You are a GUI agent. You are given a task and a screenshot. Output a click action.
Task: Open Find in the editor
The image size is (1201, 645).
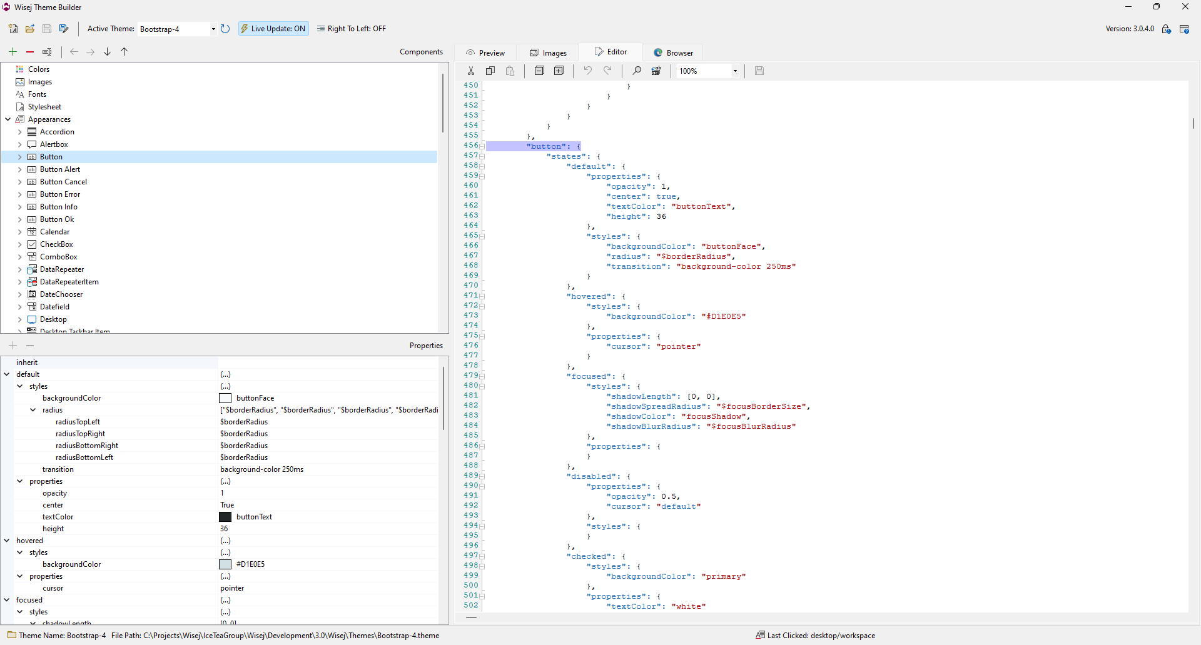coord(637,71)
